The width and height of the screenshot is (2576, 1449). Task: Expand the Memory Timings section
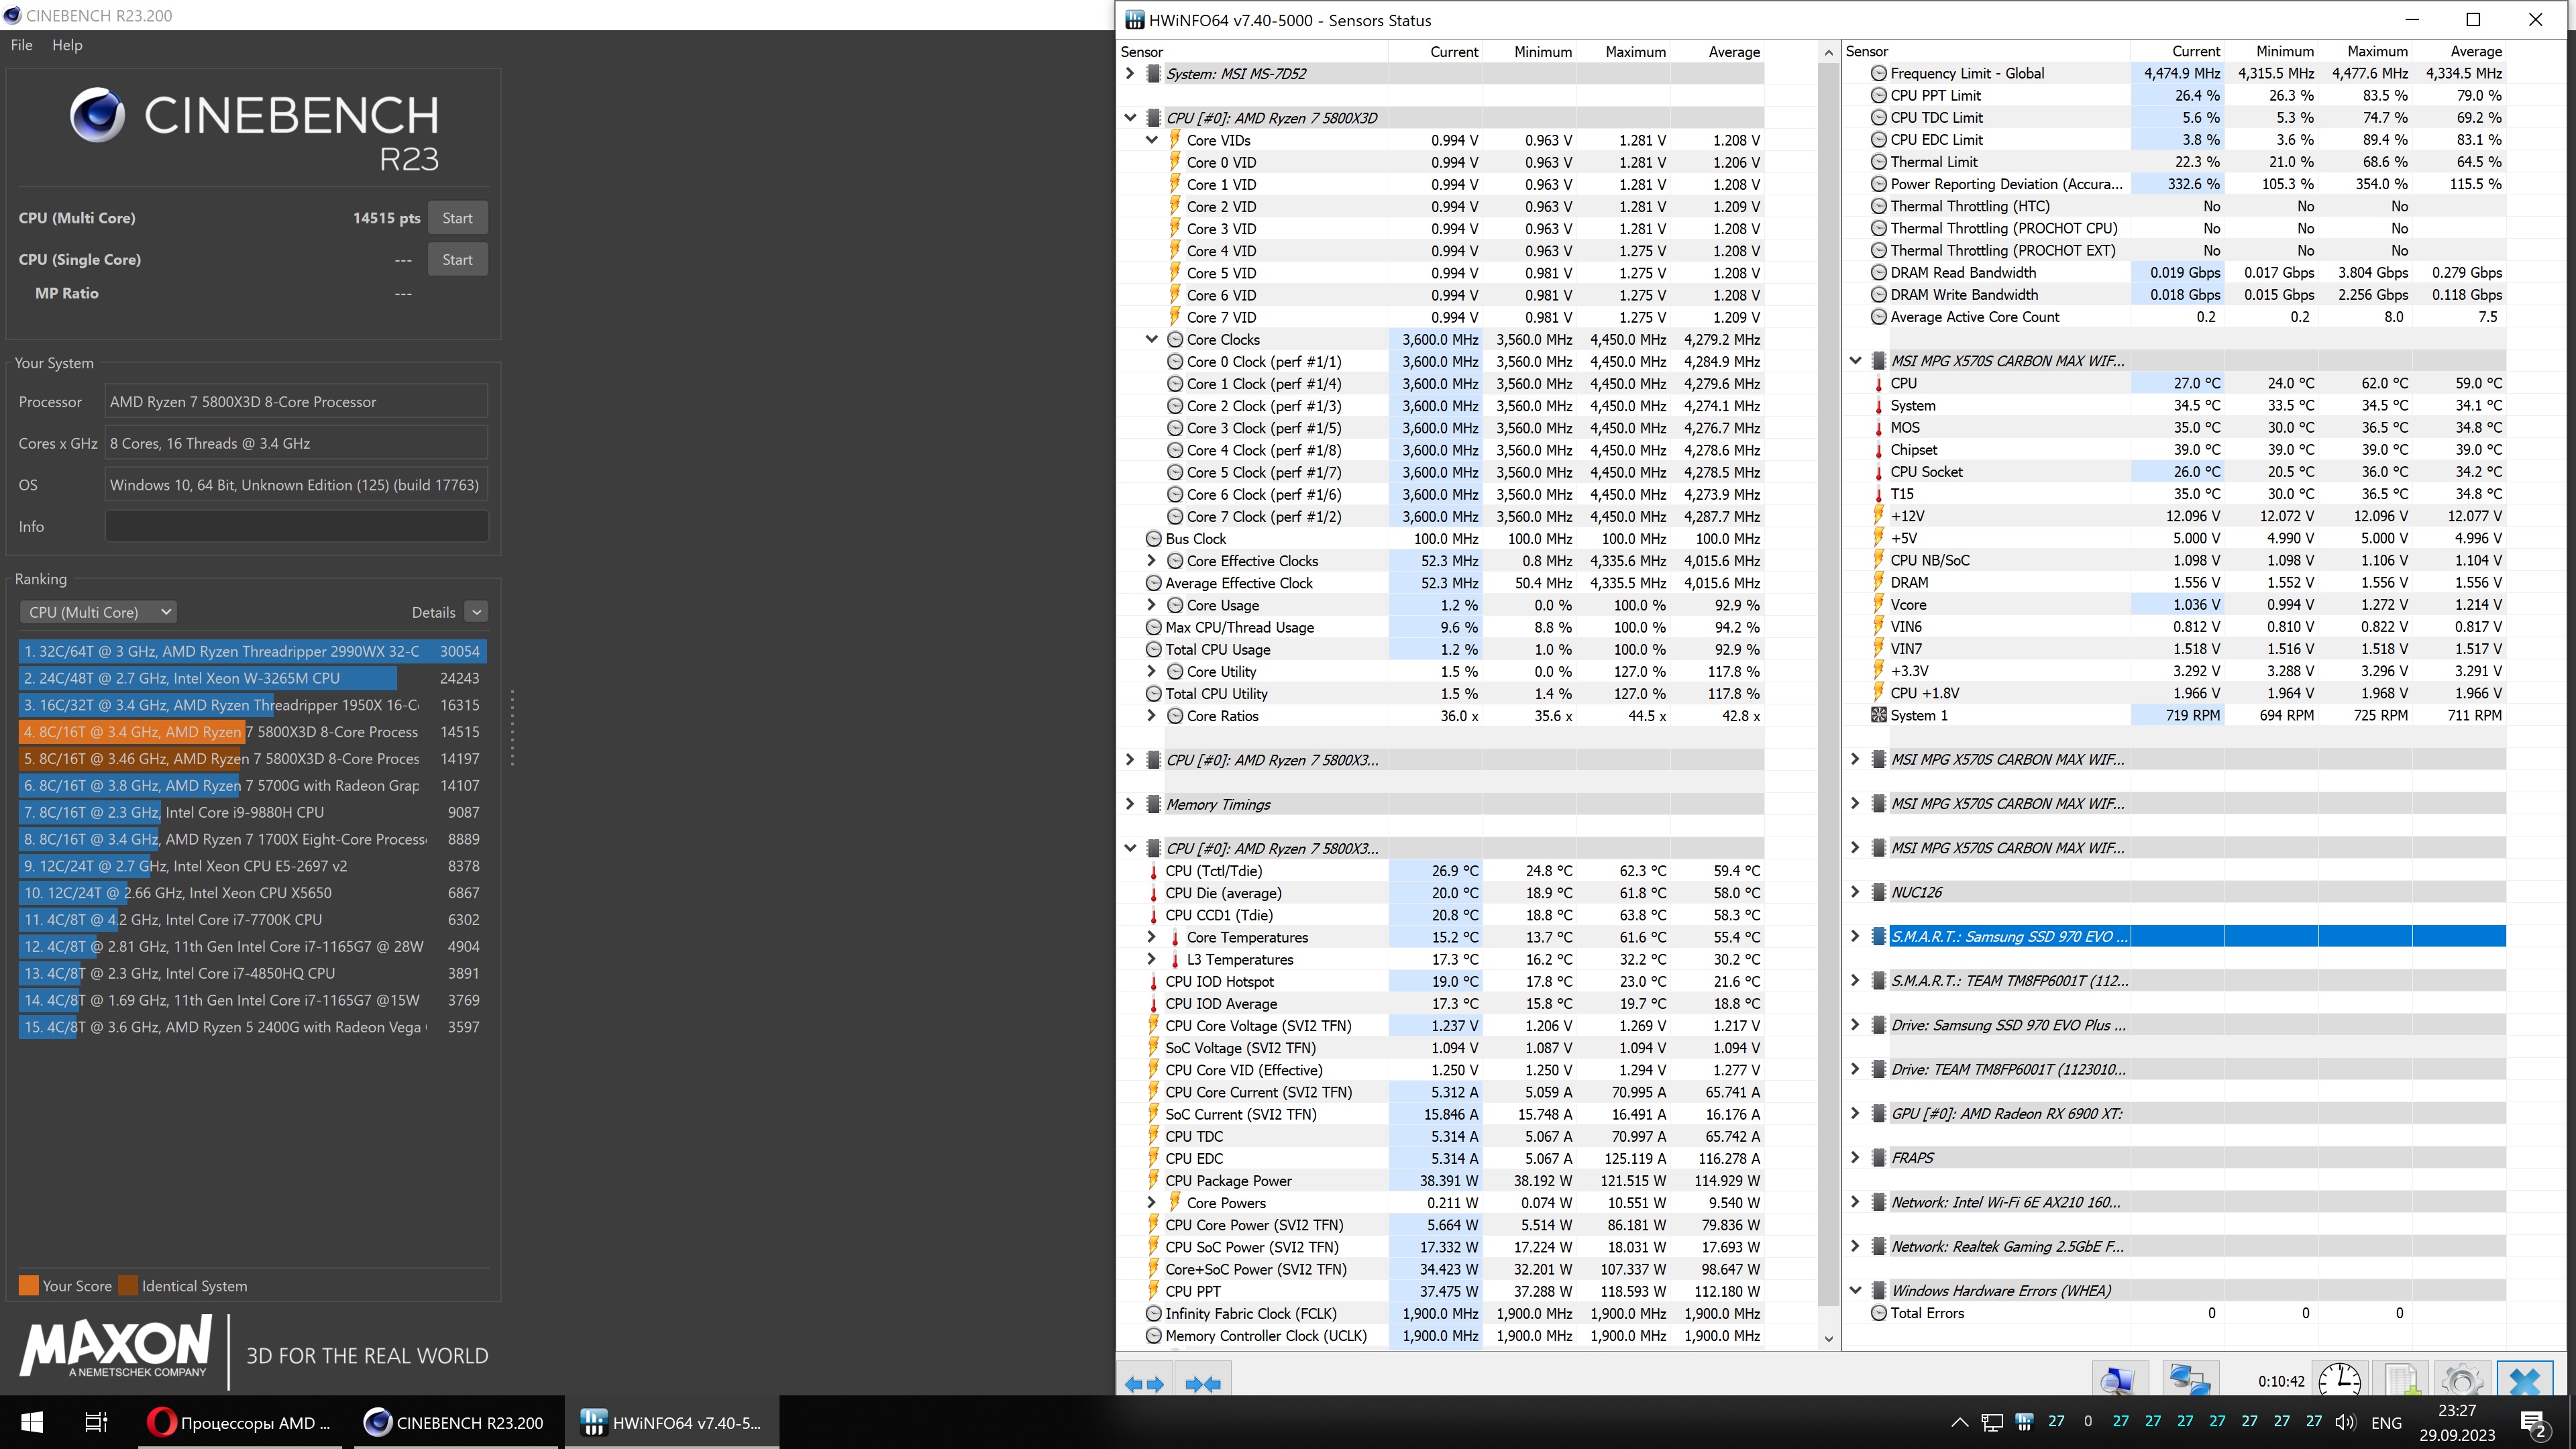coord(1130,804)
